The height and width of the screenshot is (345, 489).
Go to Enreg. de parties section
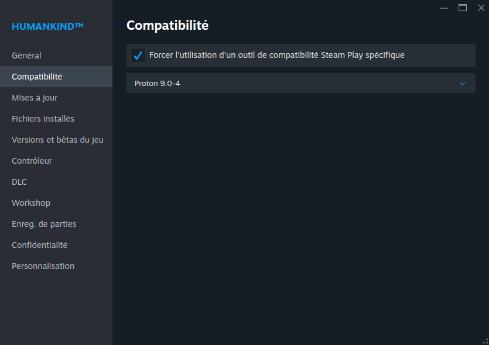pos(56,224)
